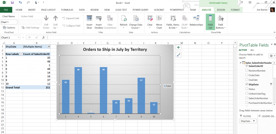Toggle the Field List pane
Image resolution: width=276 pixels, height=134 pixels.
pyautogui.click(x=210, y=19)
